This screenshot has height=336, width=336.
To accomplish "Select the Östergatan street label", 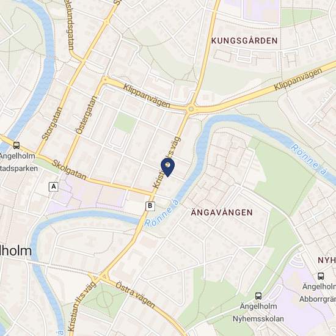I will (x=87, y=115).
